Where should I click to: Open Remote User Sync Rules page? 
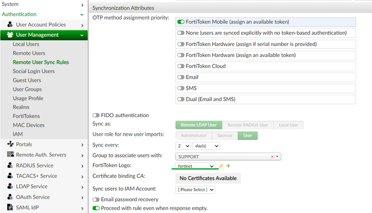[41, 62]
